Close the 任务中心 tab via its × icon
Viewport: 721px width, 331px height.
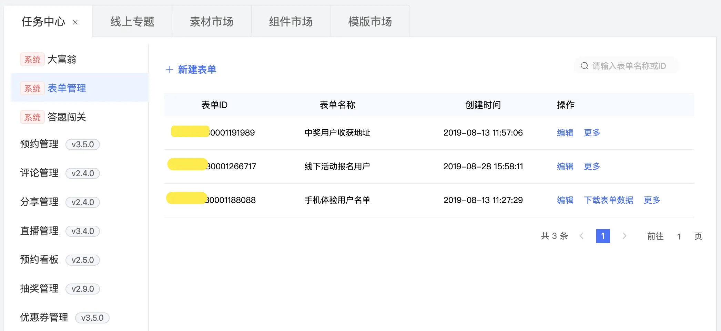click(75, 22)
